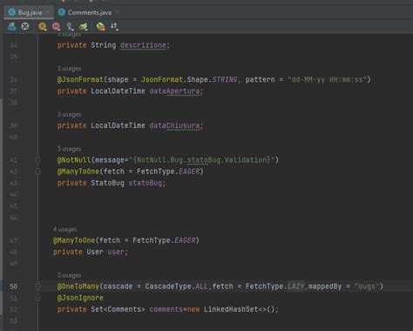Click the Set<Comments> type
The height and width of the screenshot is (331, 413).
(118, 309)
